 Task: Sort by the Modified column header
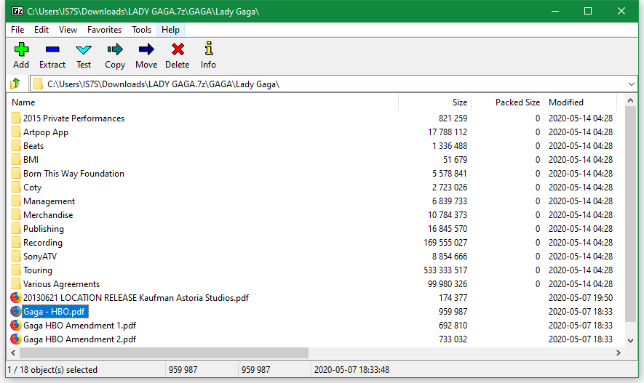pyautogui.click(x=566, y=102)
